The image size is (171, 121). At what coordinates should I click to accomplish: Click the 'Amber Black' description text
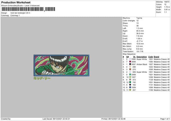point(142,64)
